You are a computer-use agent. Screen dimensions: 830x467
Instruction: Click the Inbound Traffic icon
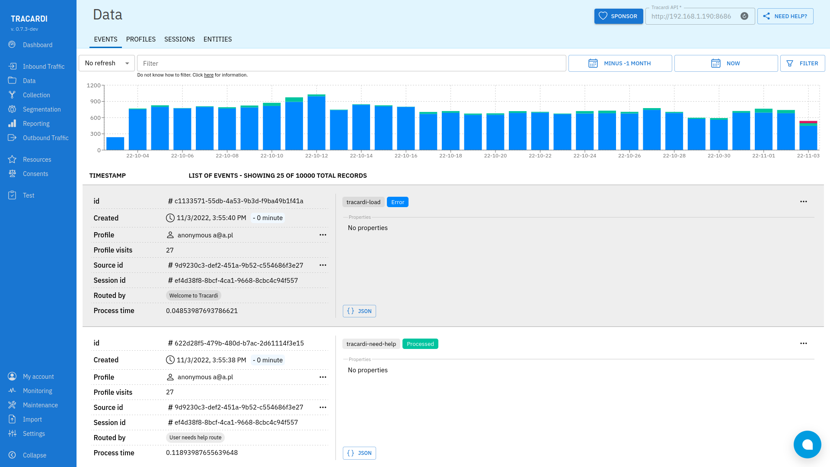click(x=12, y=66)
